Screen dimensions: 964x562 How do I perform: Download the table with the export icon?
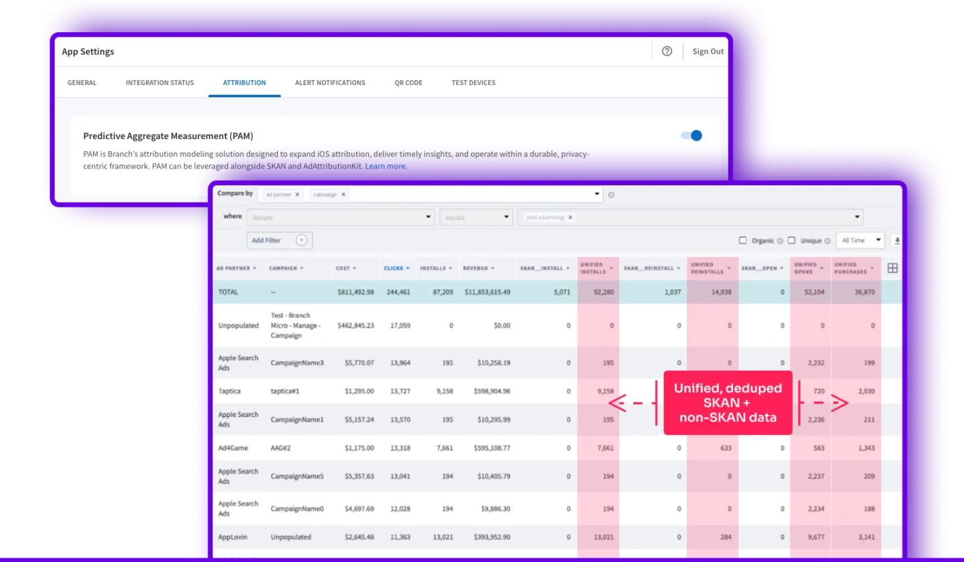click(x=898, y=241)
